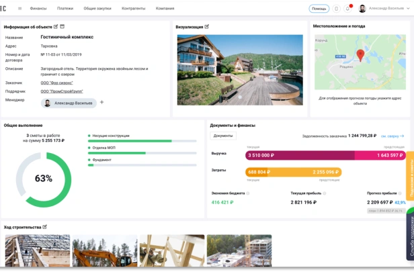Open the Общие закупки menu
414x272 pixels.
97,9
